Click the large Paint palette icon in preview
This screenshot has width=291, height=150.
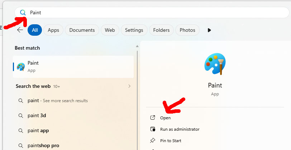(x=215, y=64)
